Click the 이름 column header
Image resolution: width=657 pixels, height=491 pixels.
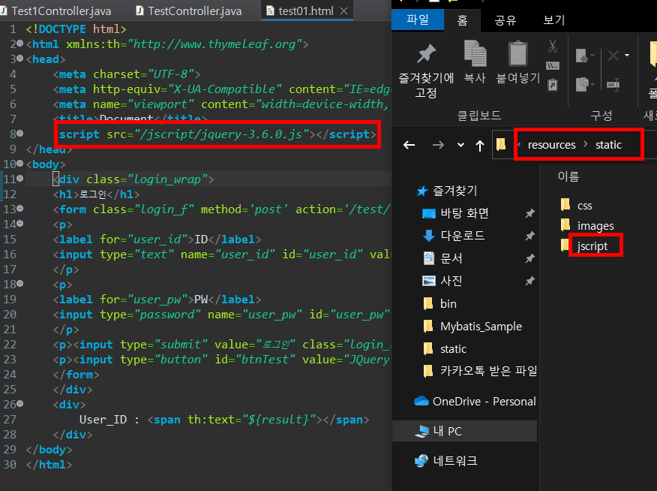[x=568, y=176]
